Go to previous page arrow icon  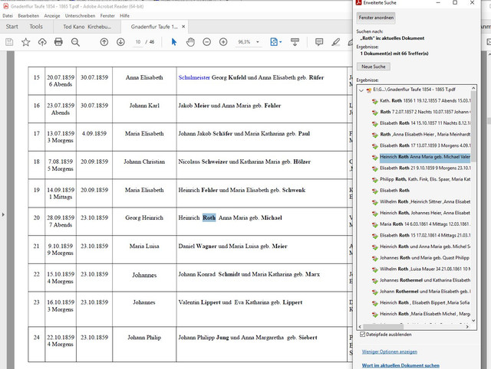click(104, 42)
